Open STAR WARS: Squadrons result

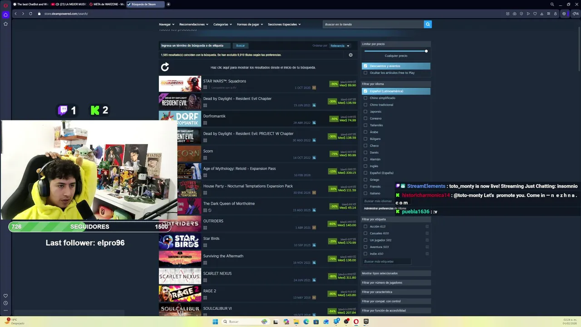(258, 84)
